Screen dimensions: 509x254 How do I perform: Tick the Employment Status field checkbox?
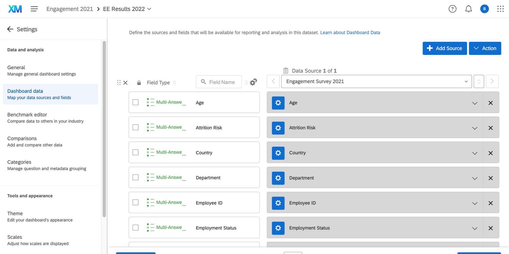tap(136, 228)
